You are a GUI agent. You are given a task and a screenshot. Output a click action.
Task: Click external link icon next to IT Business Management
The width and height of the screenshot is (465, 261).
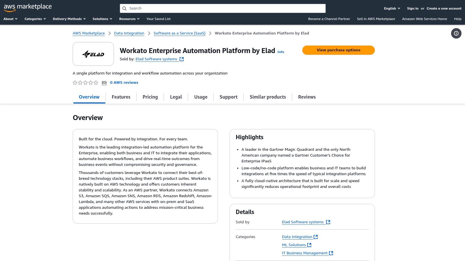[x=331, y=253]
